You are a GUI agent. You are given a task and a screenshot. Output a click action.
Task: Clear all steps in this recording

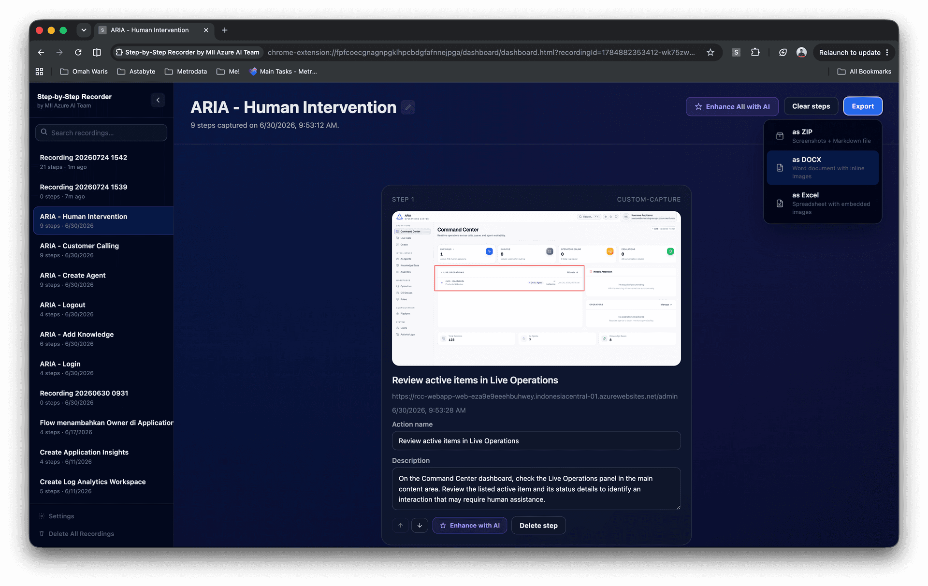click(811, 106)
